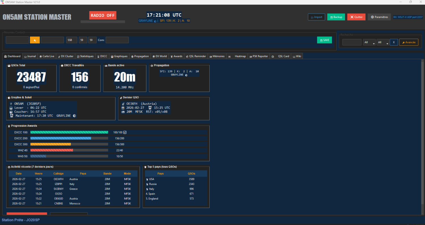The width and height of the screenshot is (425, 225).
Task: Click the grayline globe icon under the UTC clock
Action: click(155, 21)
